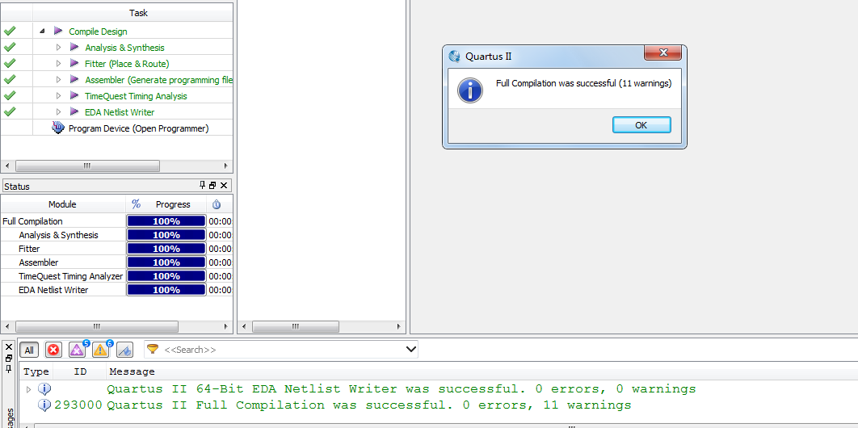Click OK in the Quartus II dialog

641,125
